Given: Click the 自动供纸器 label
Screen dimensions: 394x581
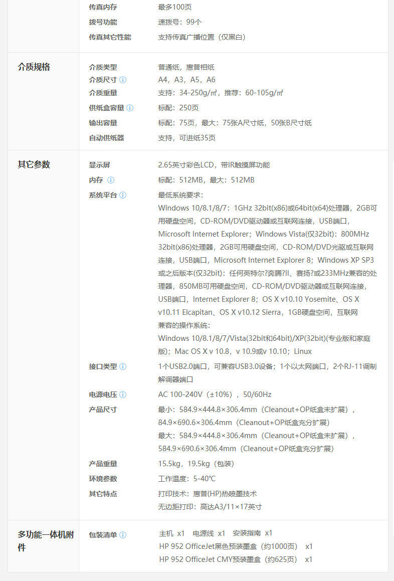Looking at the screenshot, I should point(106,138).
